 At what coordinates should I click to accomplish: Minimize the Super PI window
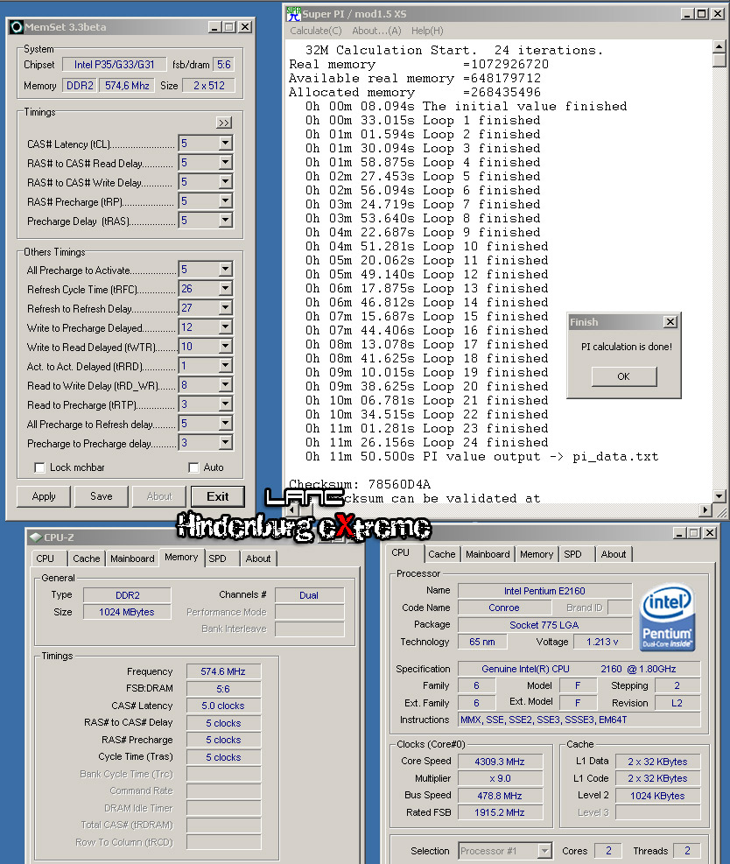[x=687, y=14]
